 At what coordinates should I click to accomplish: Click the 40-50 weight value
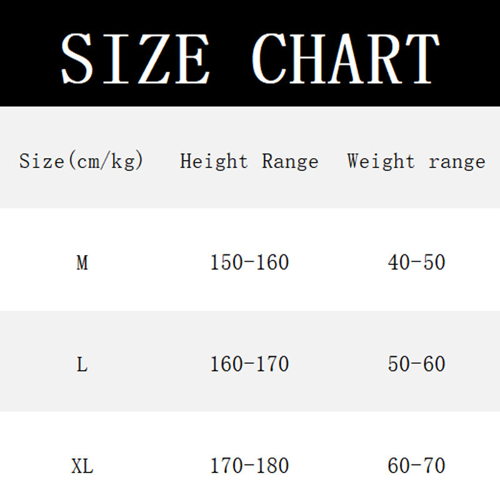[x=416, y=262]
